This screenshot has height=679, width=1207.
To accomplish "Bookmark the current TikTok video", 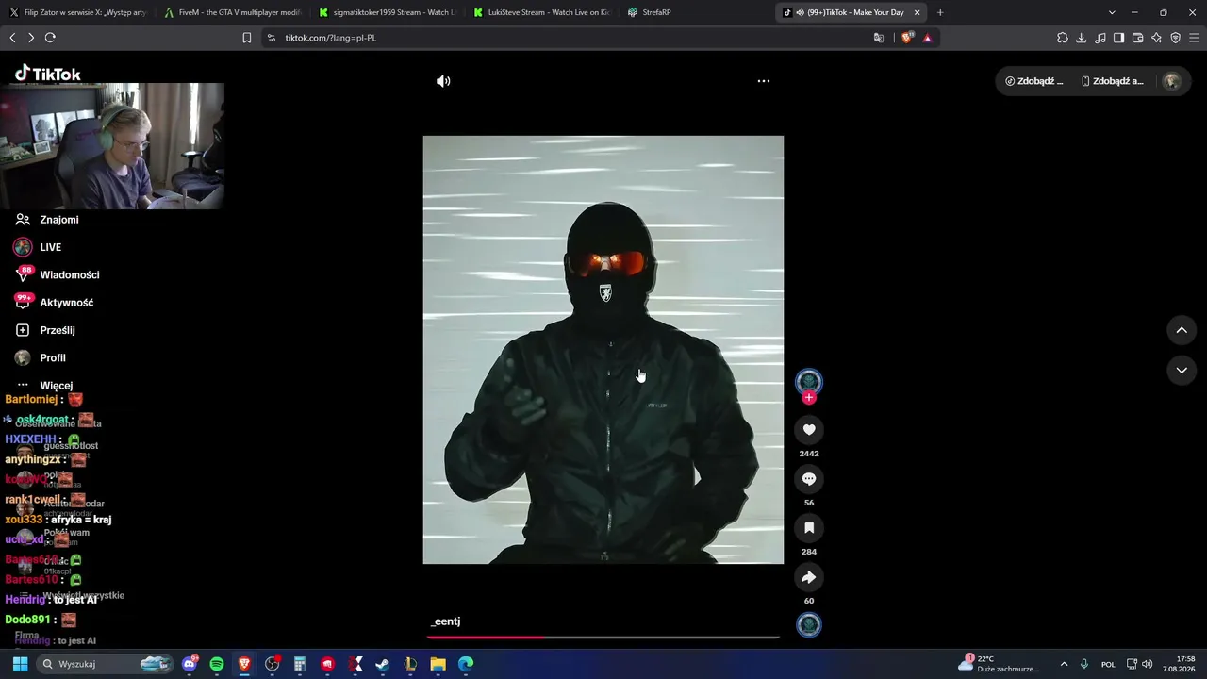I will [808, 528].
